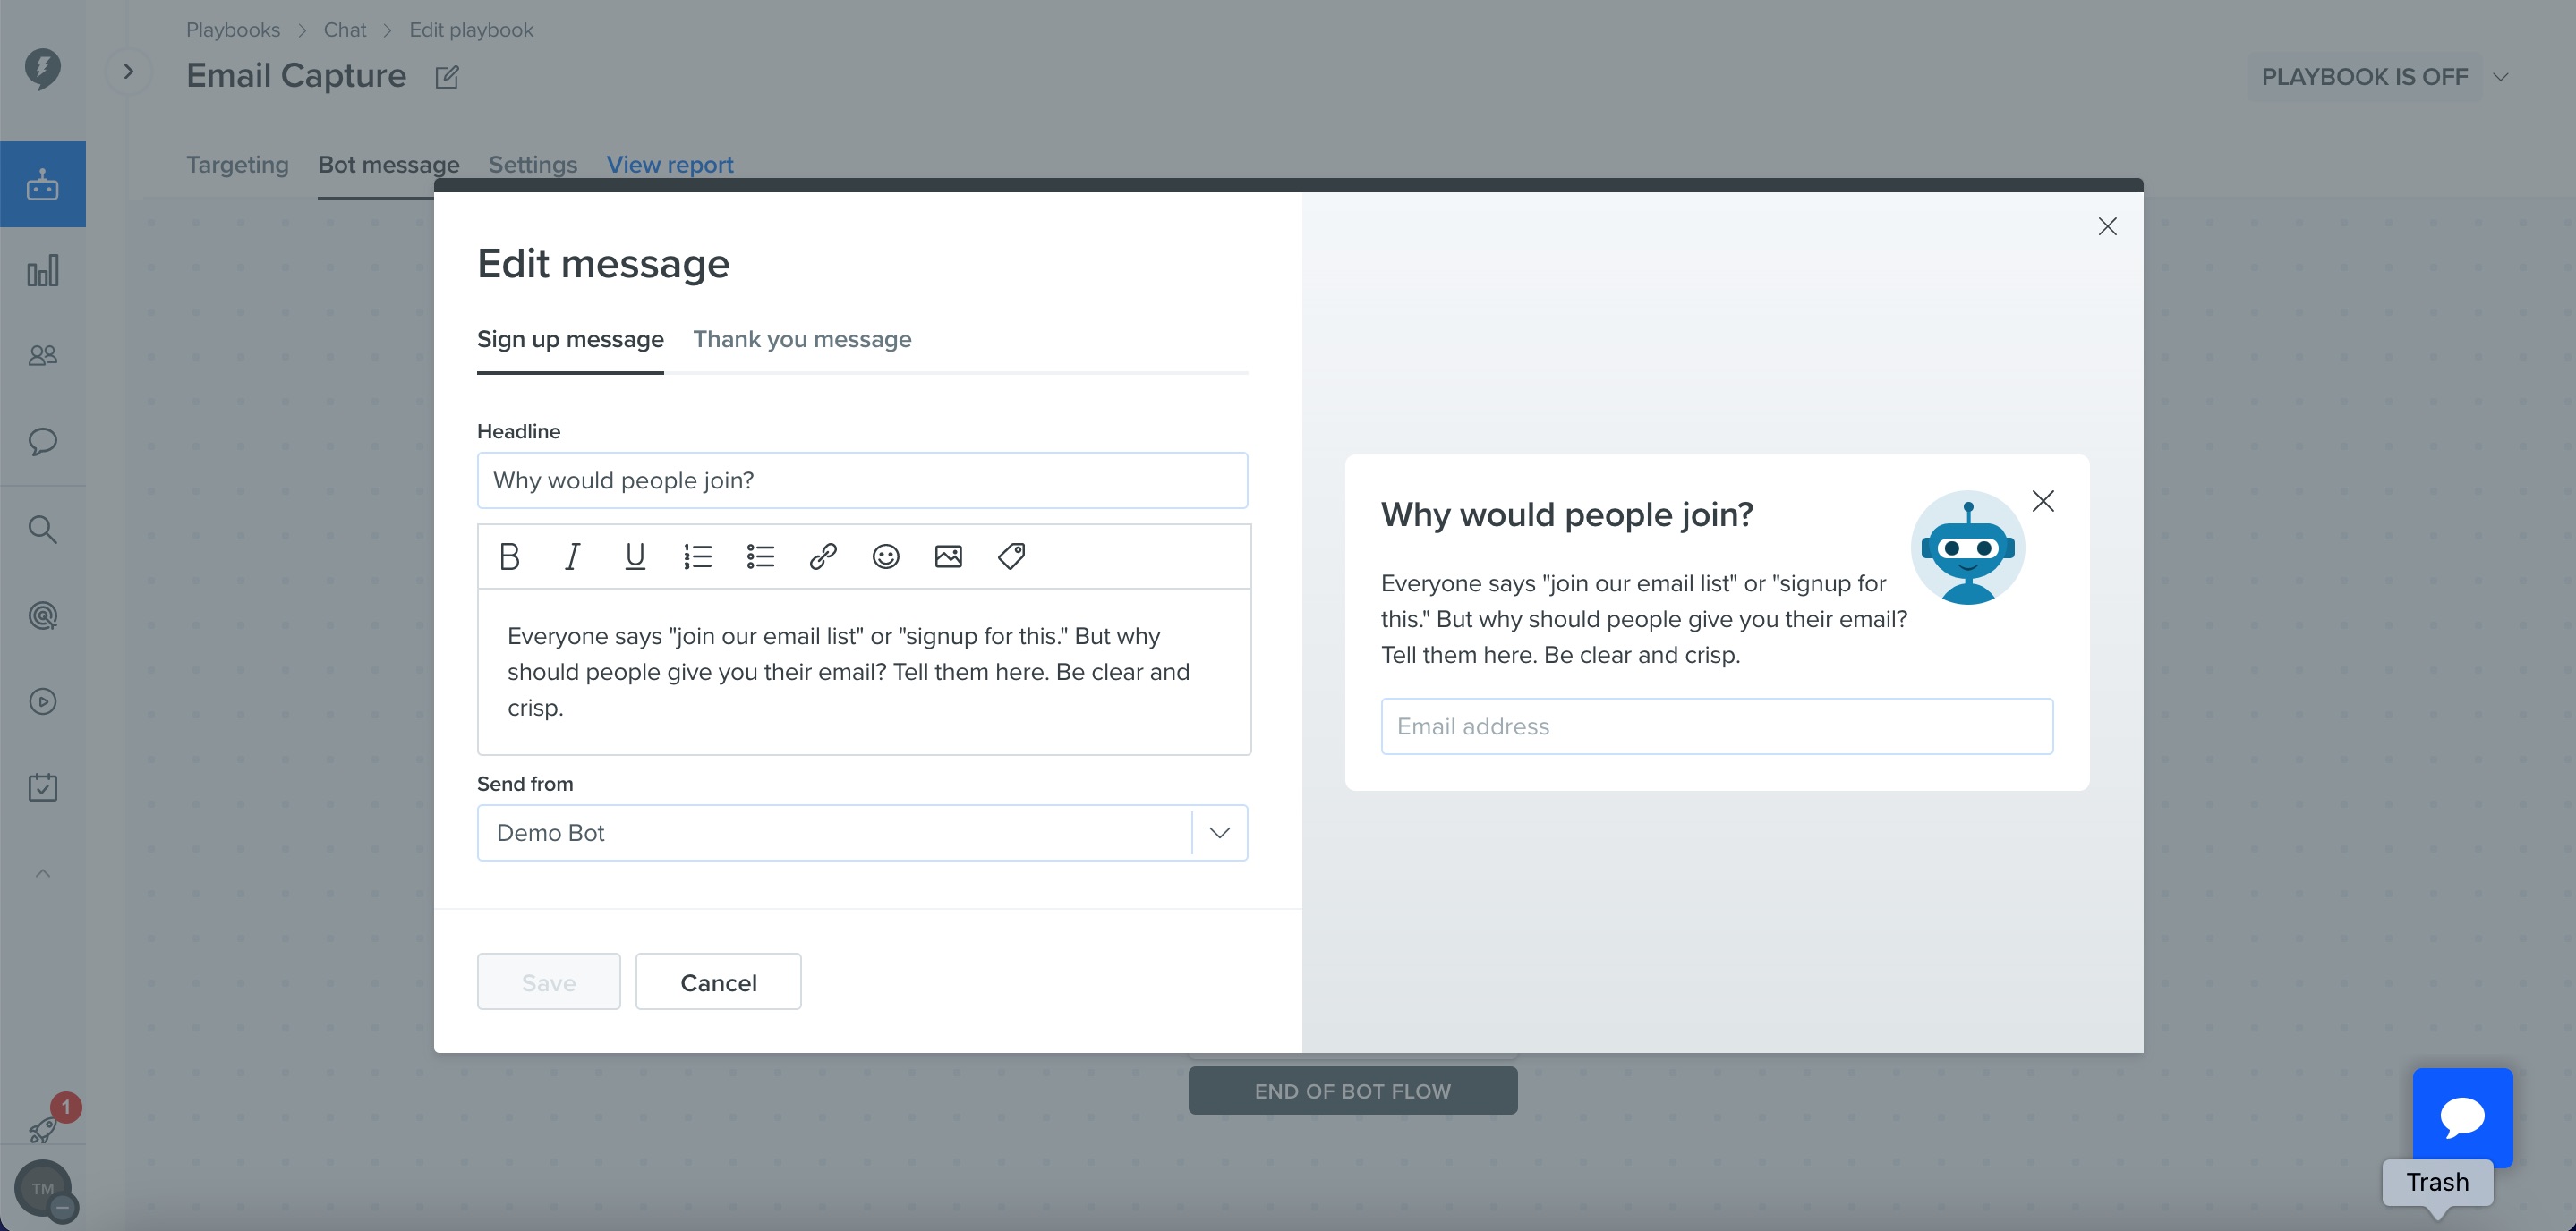
Task: Apply italic formatting in the message editor
Action: pyautogui.click(x=572, y=556)
